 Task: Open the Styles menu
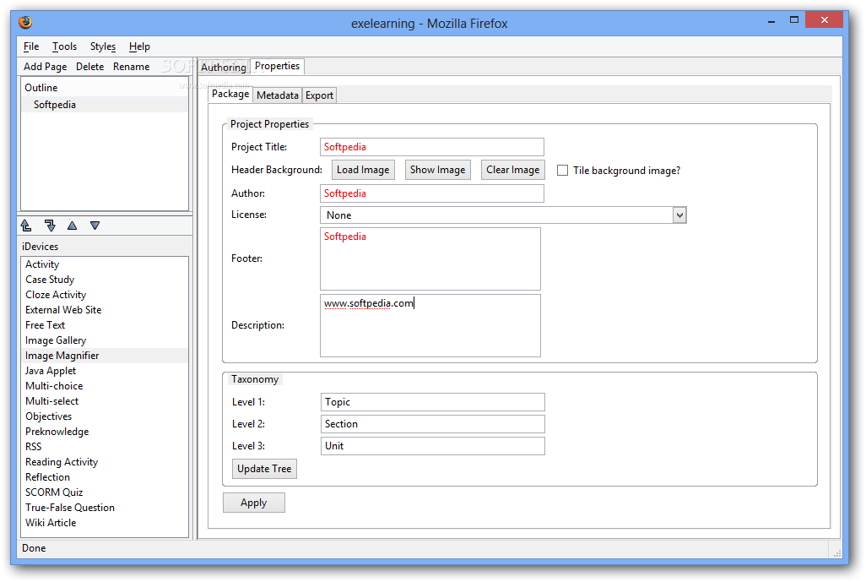[103, 46]
